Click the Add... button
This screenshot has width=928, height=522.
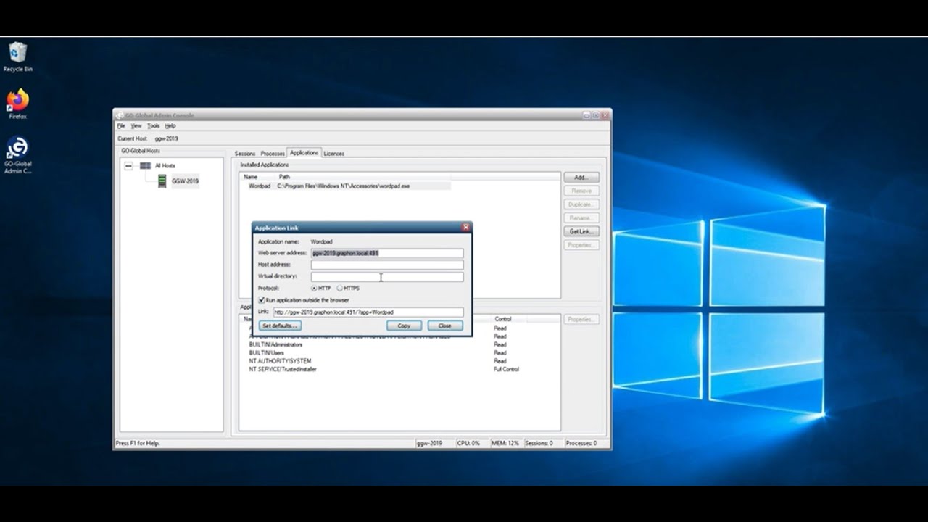(581, 178)
